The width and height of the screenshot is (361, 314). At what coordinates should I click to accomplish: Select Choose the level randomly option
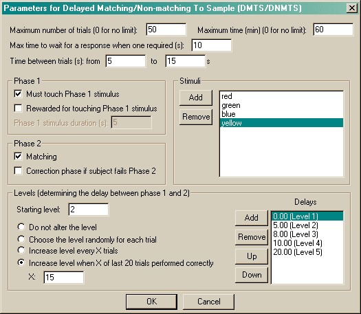[21, 239]
